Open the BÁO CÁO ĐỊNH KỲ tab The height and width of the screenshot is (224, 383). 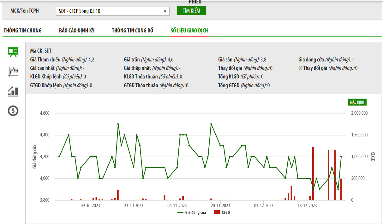point(77,31)
